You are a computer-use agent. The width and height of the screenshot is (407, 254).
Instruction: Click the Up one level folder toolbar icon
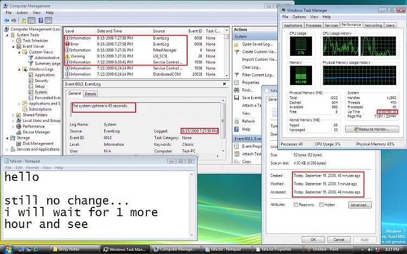pyautogui.click(x=24, y=21)
